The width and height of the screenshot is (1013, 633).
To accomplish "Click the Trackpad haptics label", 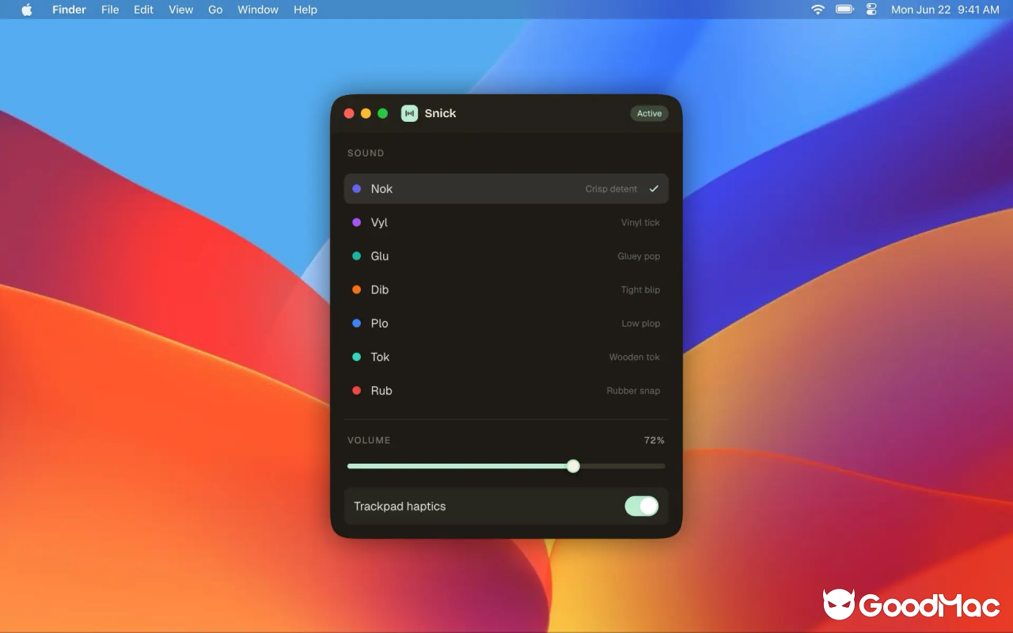I will click(x=400, y=506).
